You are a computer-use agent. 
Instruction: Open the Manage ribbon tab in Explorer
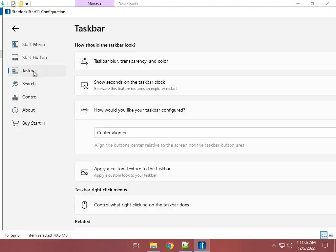tap(94, 3)
